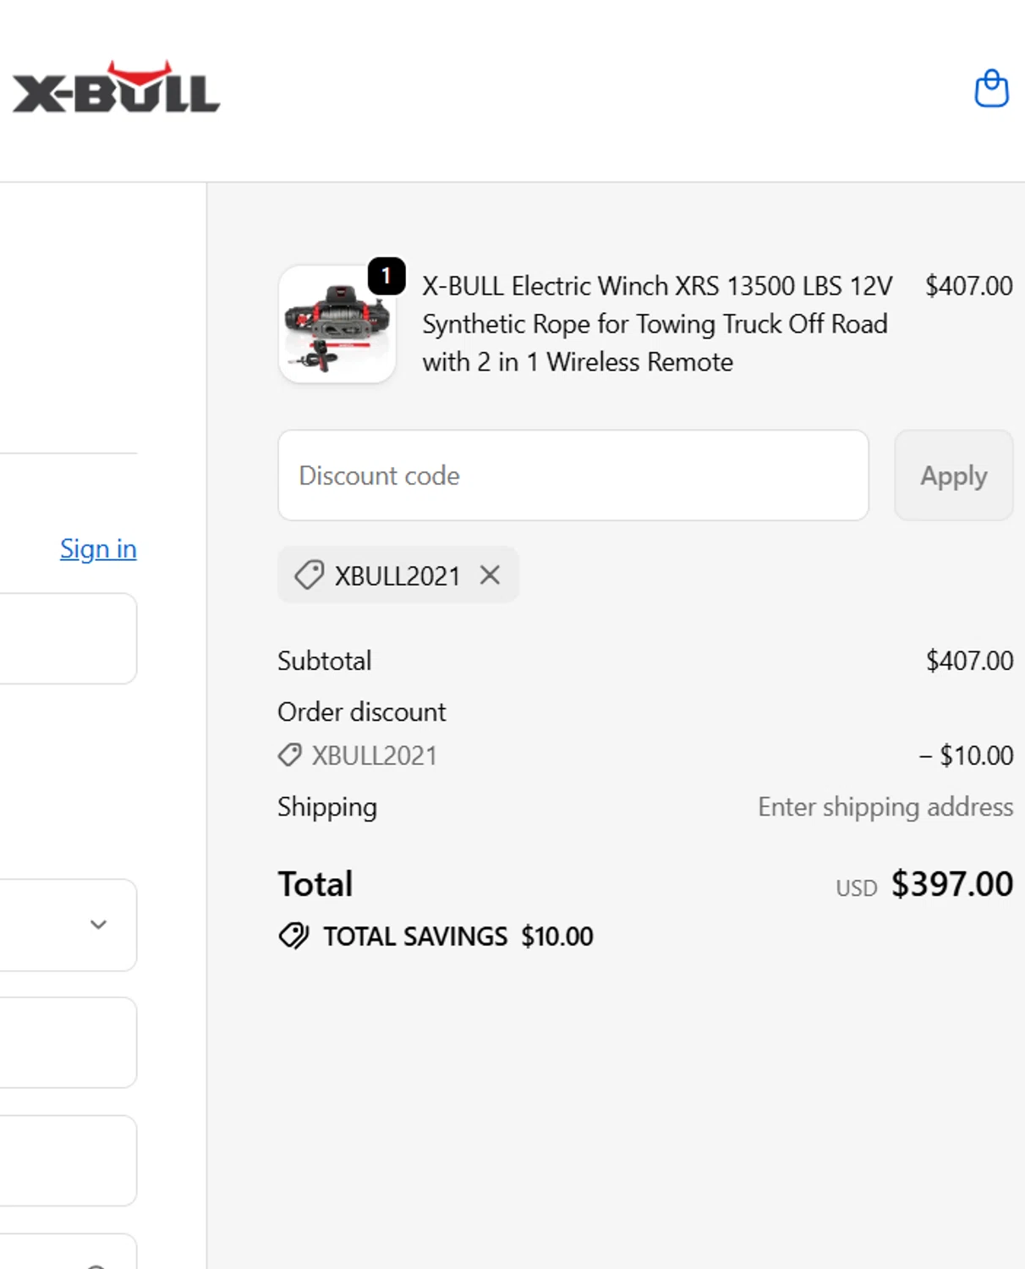Click the $407.00 product price
This screenshot has height=1269, width=1025.
click(x=969, y=286)
